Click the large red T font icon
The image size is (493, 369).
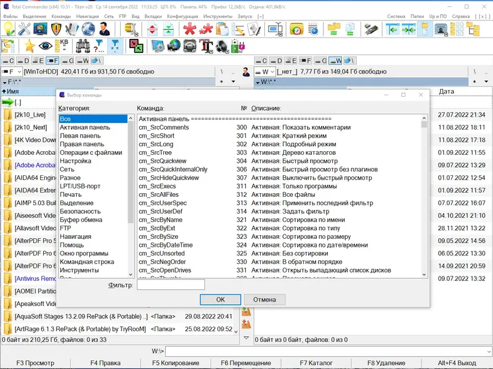point(206,46)
